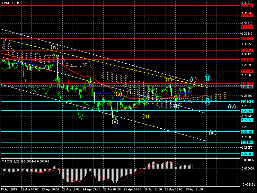Click the red 1.30472 resistance price tag
This screenshot has width=257, height=193.
tap(247, 38)
